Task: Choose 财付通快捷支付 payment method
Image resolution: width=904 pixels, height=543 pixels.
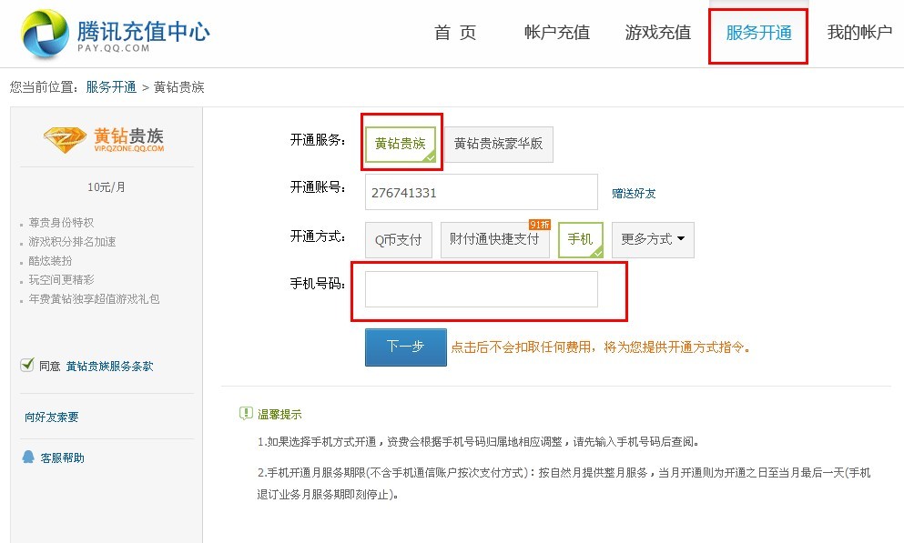Action: (494, 239)
